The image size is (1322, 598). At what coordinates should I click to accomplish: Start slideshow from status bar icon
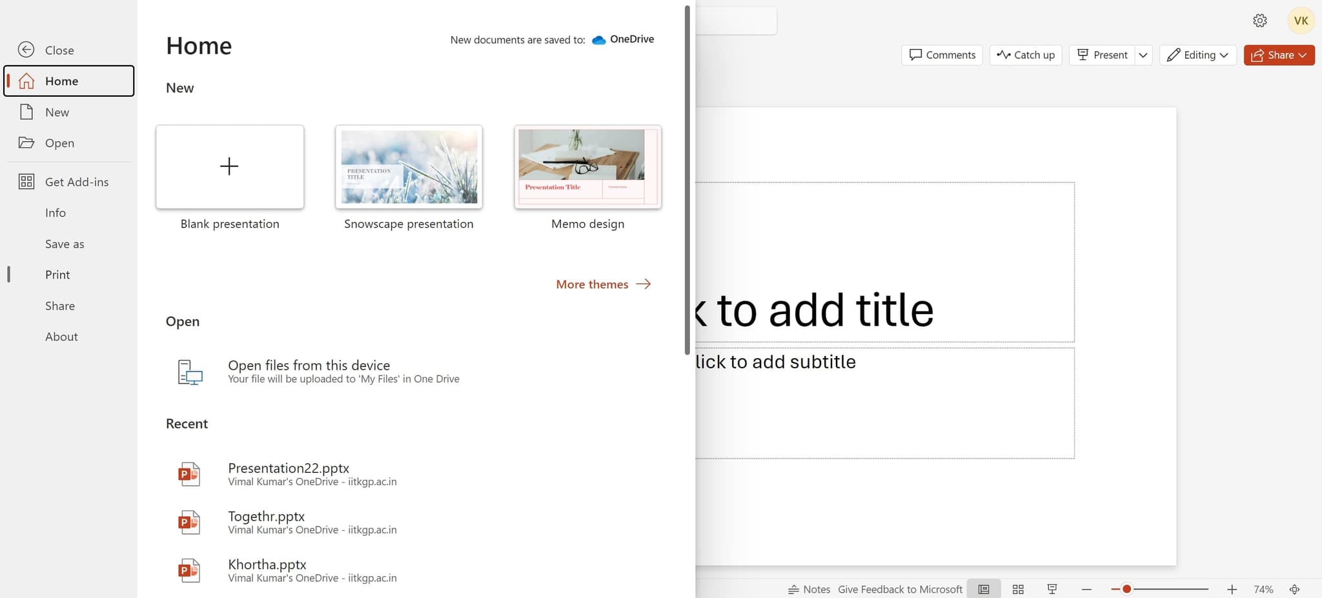1052,588
